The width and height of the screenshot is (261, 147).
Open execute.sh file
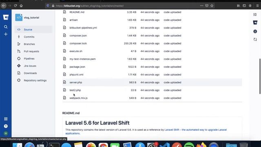pos(76,51)
